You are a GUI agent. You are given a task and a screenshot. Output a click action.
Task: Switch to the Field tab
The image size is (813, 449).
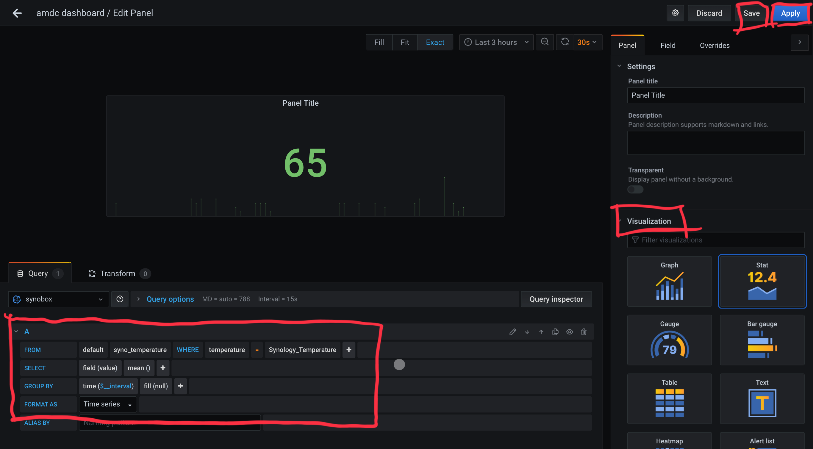(x=668, y=45)
